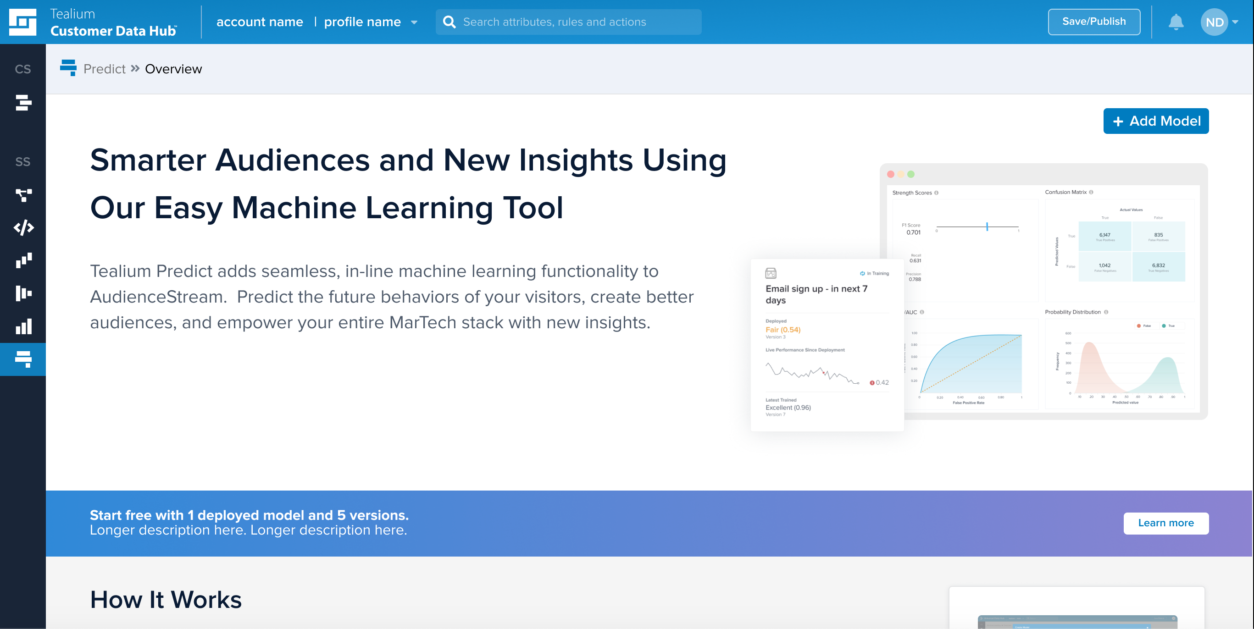Click the F1 Score slider marker
1254x629 pixels.
pyautogui.click(x=987, y=226)
